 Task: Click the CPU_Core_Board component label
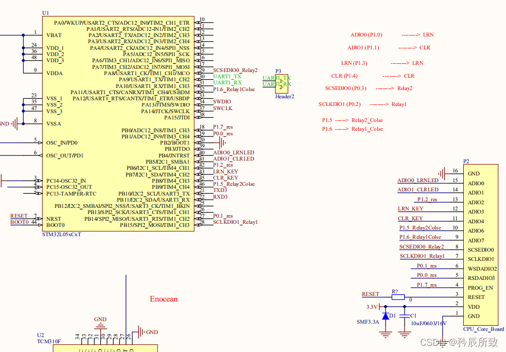click(483, 329)
